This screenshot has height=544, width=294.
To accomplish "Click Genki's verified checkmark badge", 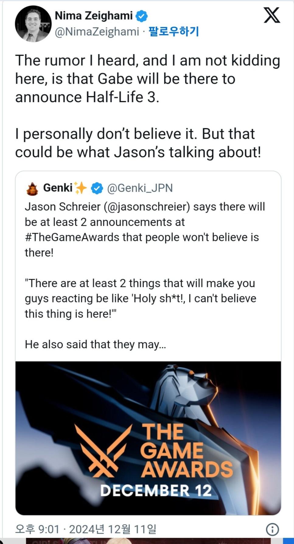I will [97, 188].
